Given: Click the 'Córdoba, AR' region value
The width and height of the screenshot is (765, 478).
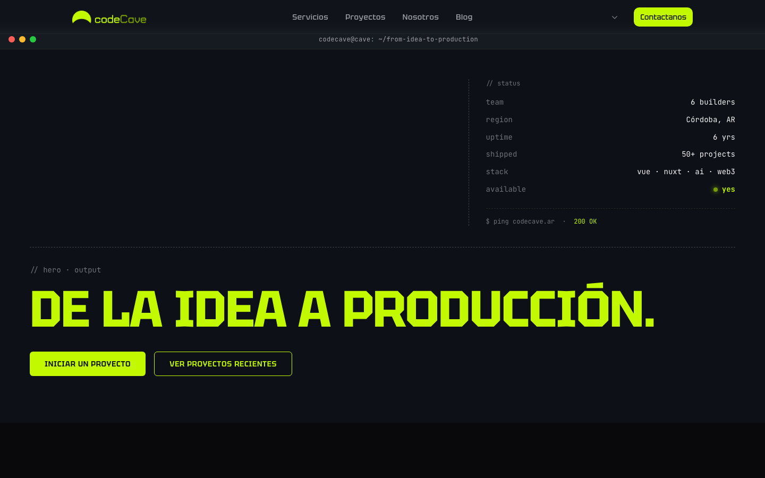Looking at the screenshot, I should click(x=711, y=119).
